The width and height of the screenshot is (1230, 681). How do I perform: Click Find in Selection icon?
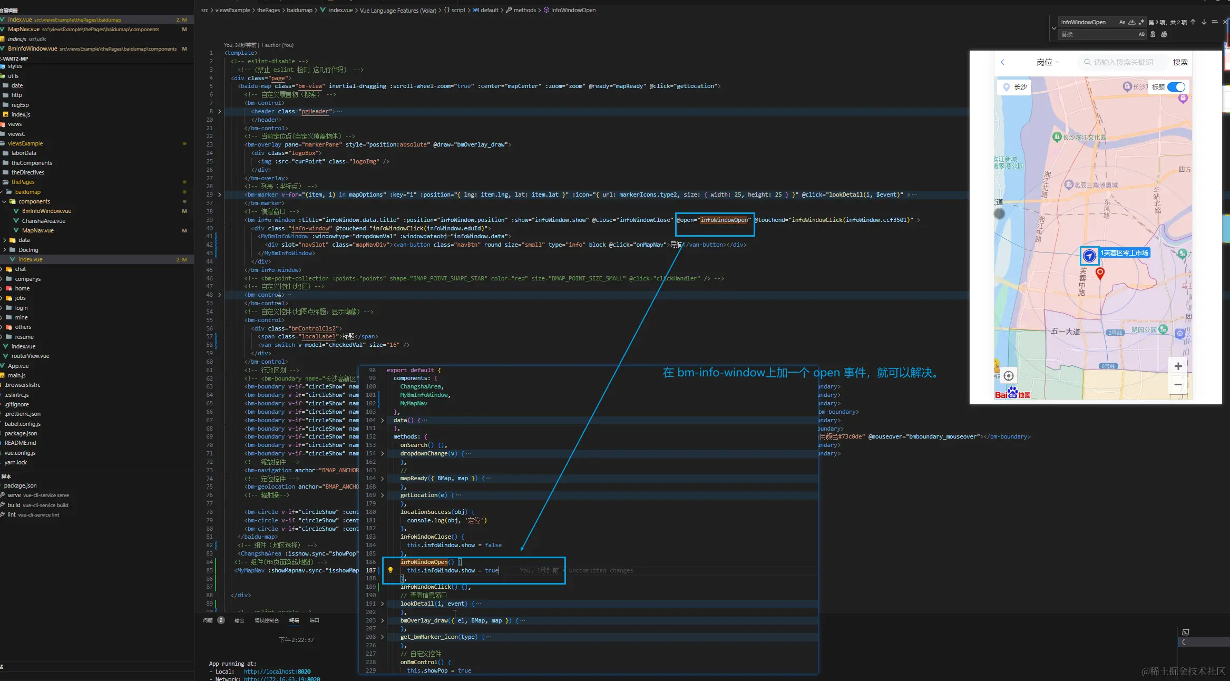pyautogui.click(x=1214, y=22)
